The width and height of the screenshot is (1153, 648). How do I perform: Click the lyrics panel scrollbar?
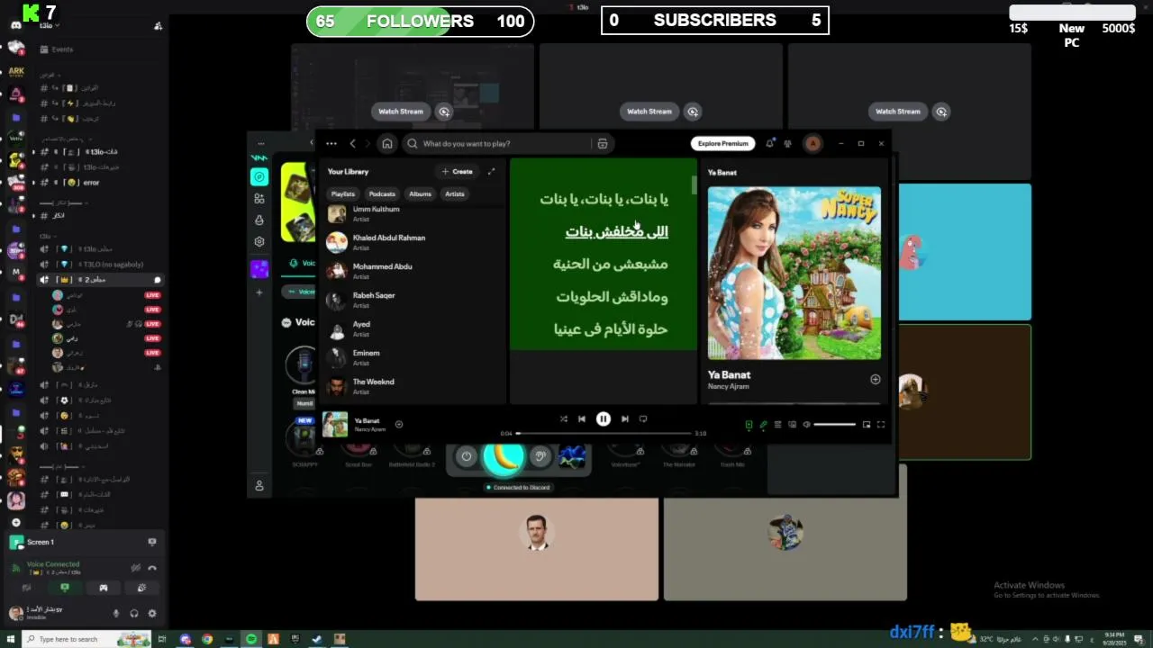tap(694, 184)
